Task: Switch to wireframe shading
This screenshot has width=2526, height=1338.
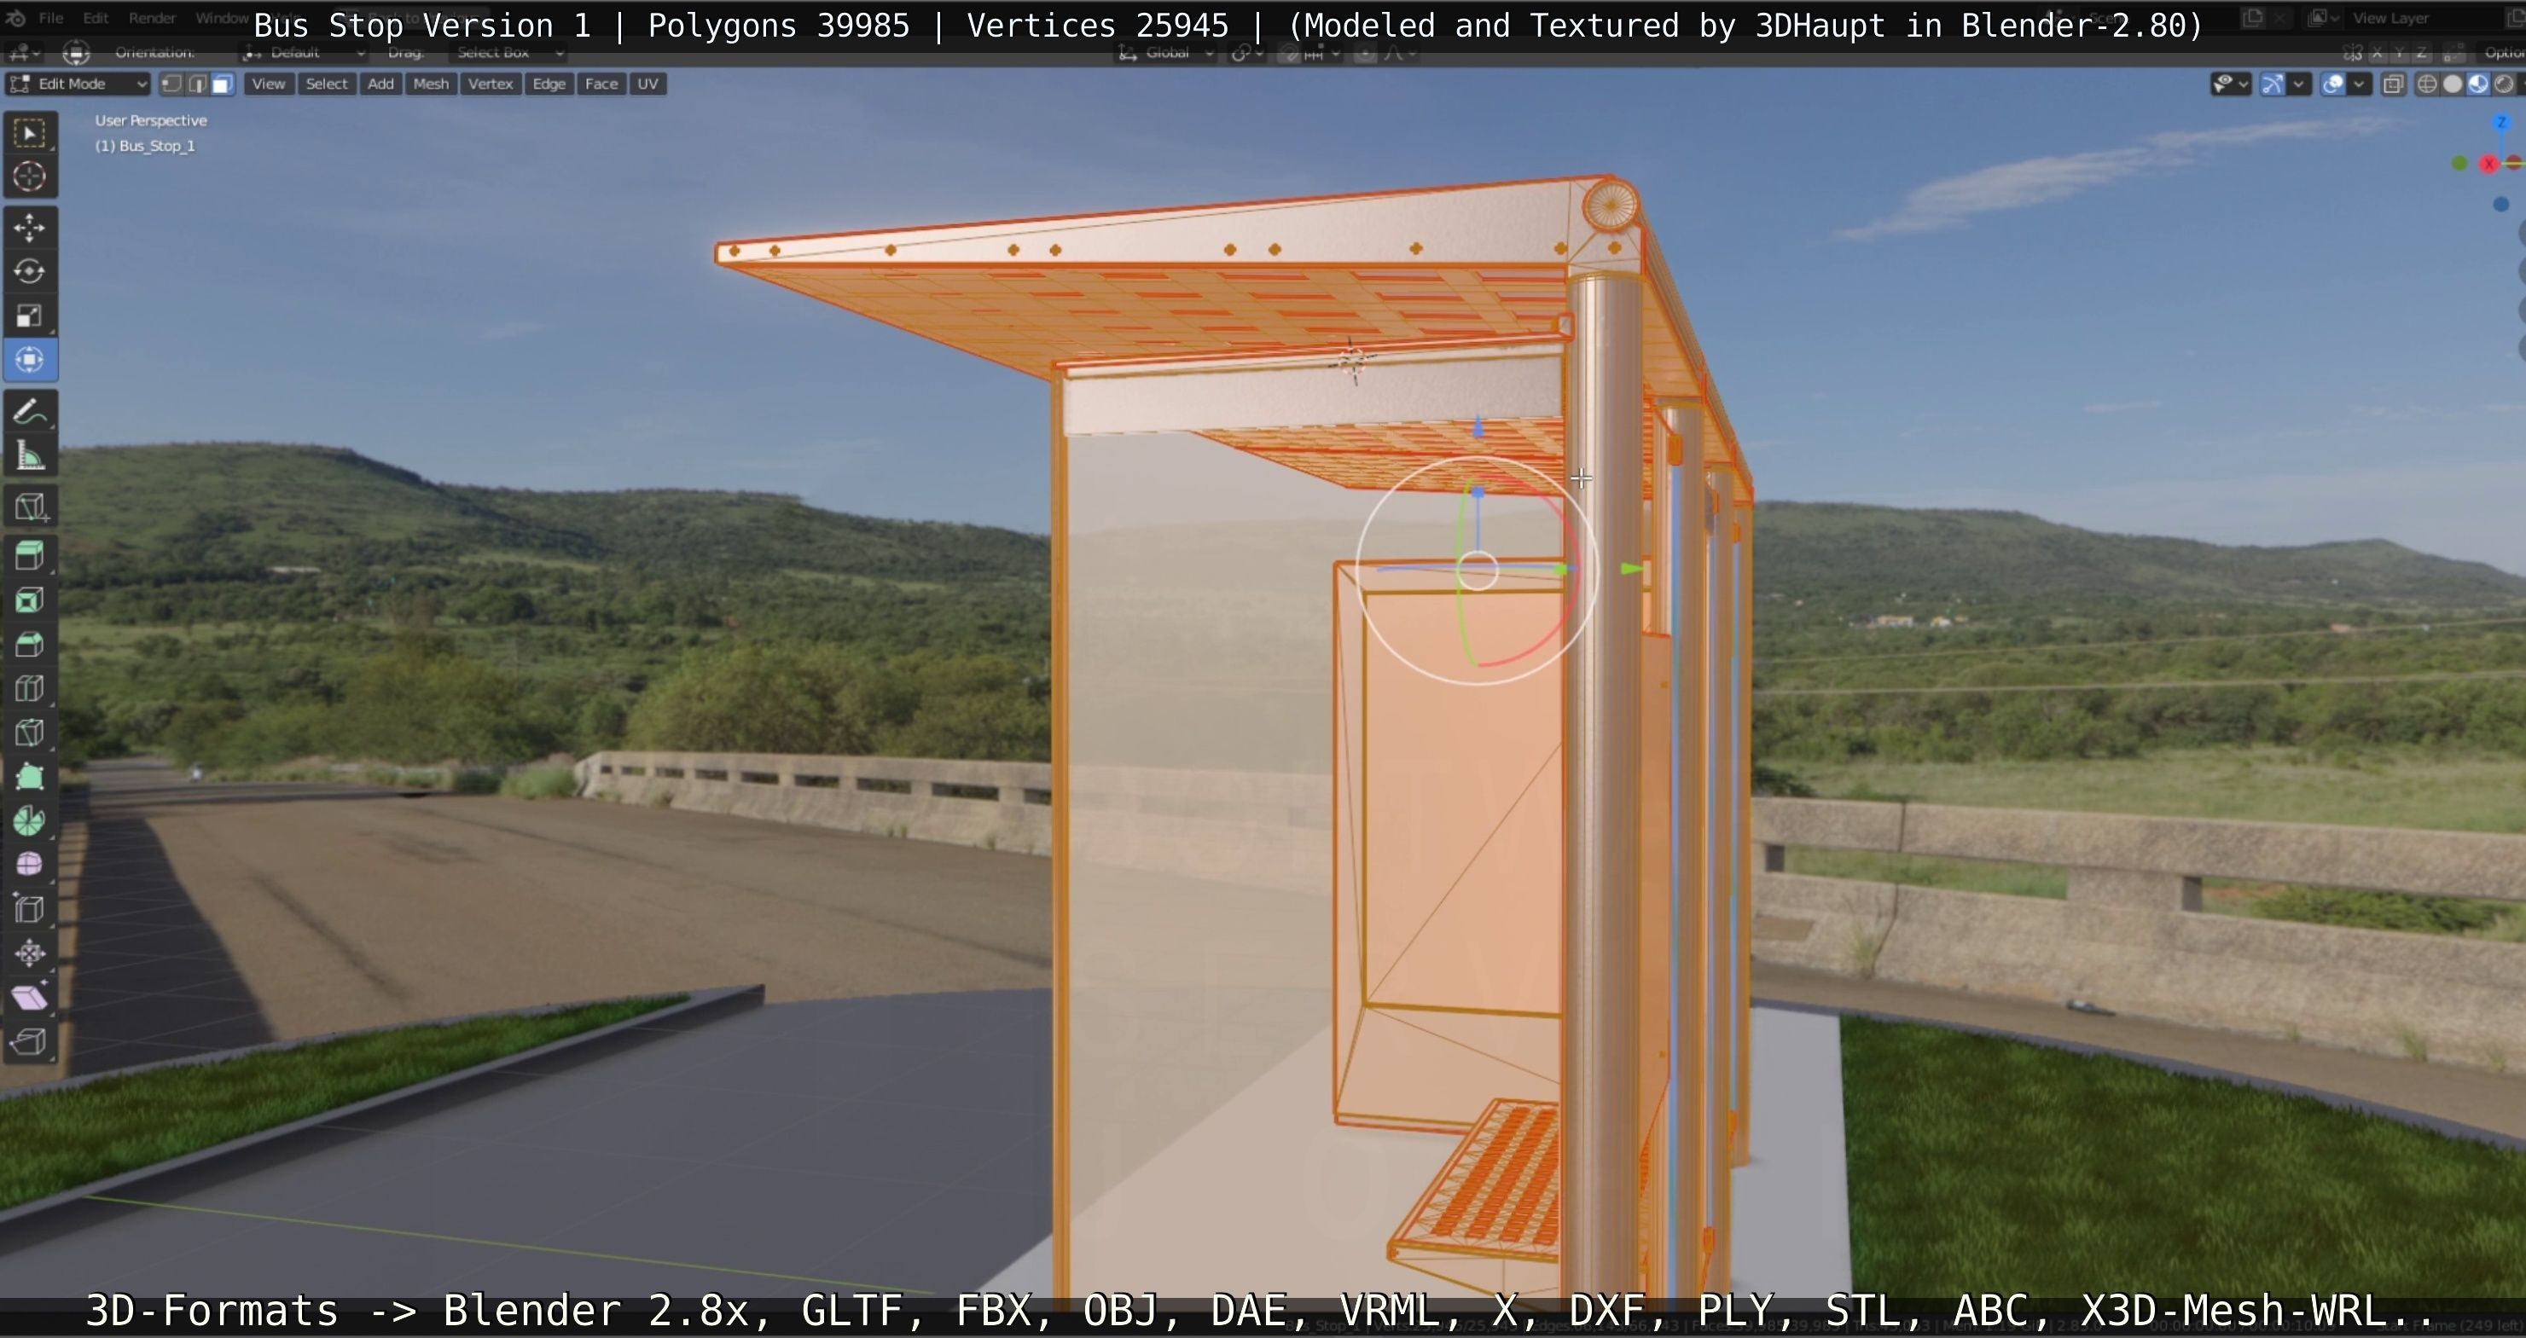Action: point(2427,84)
